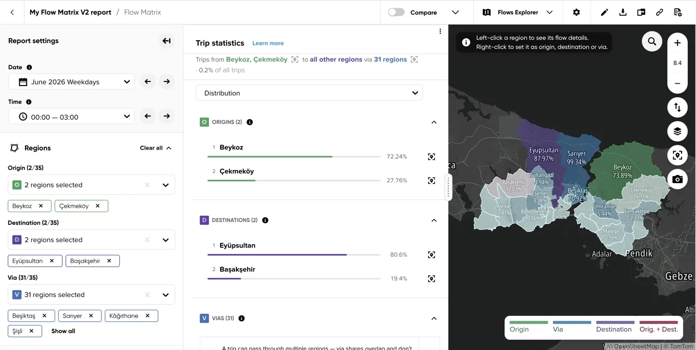Zoom out on the map
696x350 pixels.
(x=677, y=83)
